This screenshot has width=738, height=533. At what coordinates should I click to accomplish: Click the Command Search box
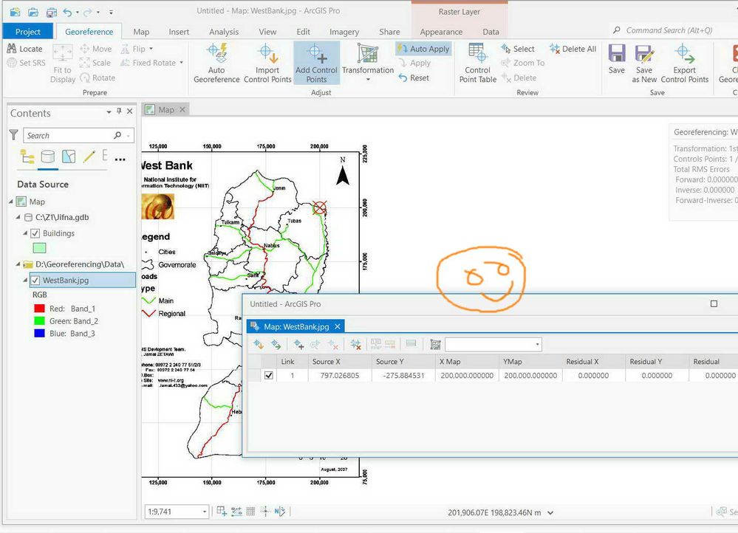point(669,30)
